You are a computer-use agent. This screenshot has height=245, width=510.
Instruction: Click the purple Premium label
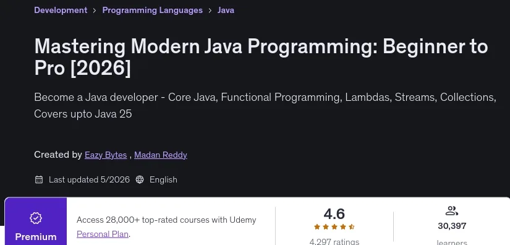36,236
